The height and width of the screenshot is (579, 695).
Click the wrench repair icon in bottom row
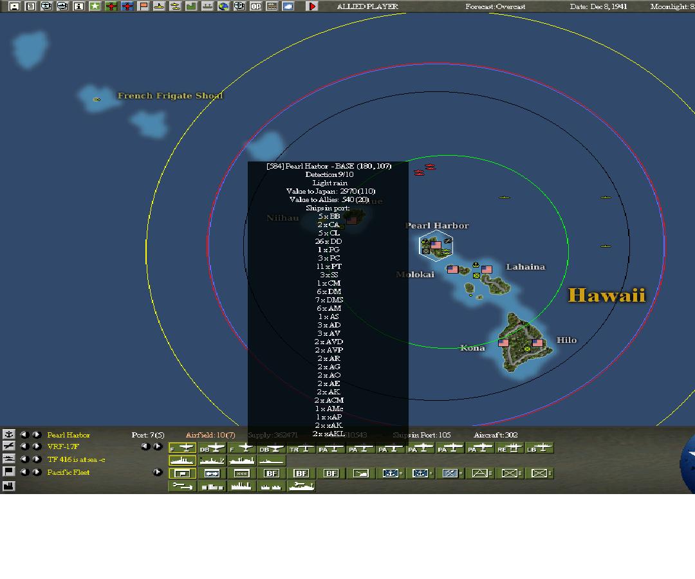(x=182, y=486)
